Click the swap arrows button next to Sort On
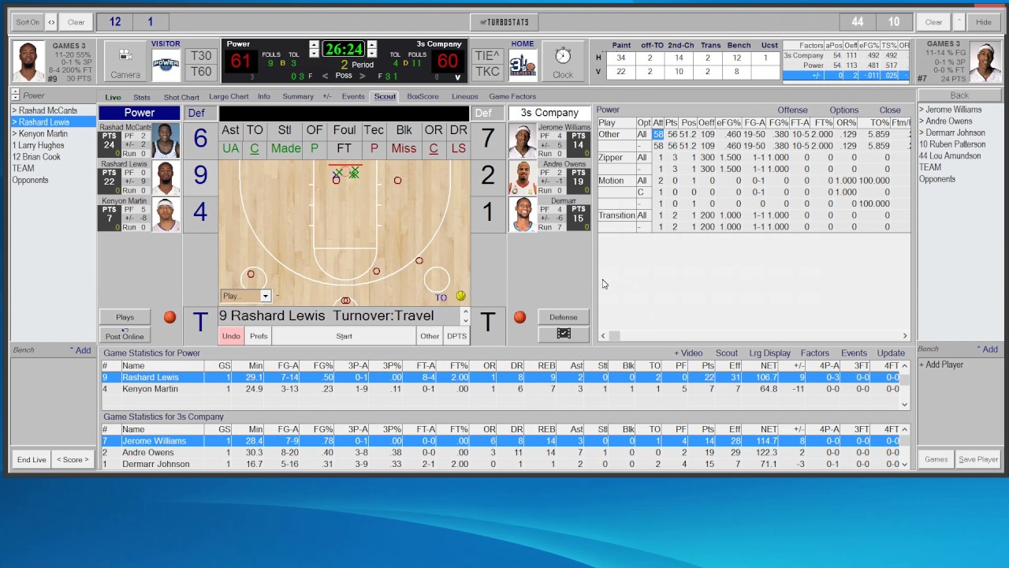1009x568 pixels. 51,22
